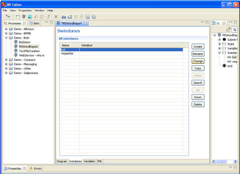Expand the Demo - BPMN folder

point(6,33)
